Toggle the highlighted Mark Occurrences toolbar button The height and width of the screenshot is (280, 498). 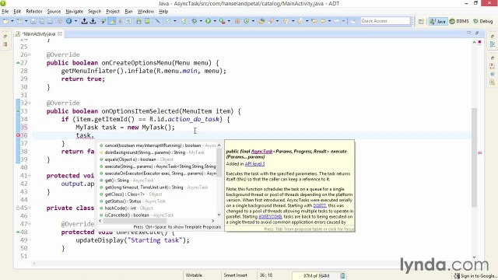(112, 21)
